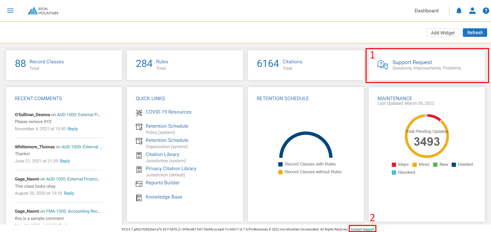
Task: Open the Citations total widget
Action: (306, 65)
